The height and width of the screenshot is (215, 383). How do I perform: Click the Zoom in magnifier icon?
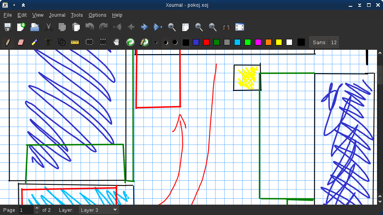pos(199,27)
